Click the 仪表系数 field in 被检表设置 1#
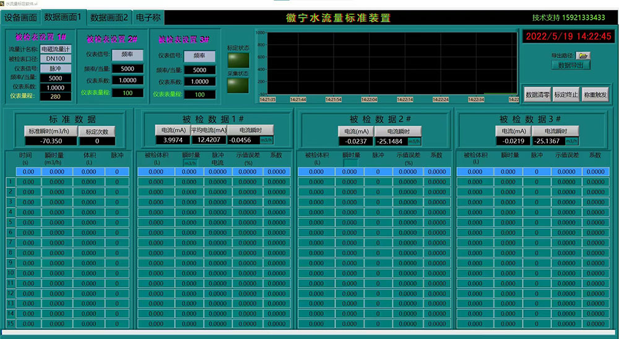Viewport: 619px width, 339px height. pos(56,88)
